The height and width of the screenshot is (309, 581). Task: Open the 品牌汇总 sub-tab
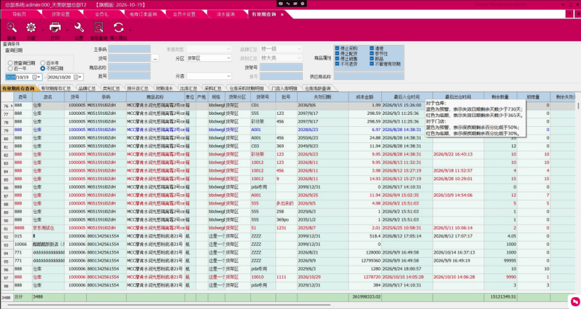point(87,88)
